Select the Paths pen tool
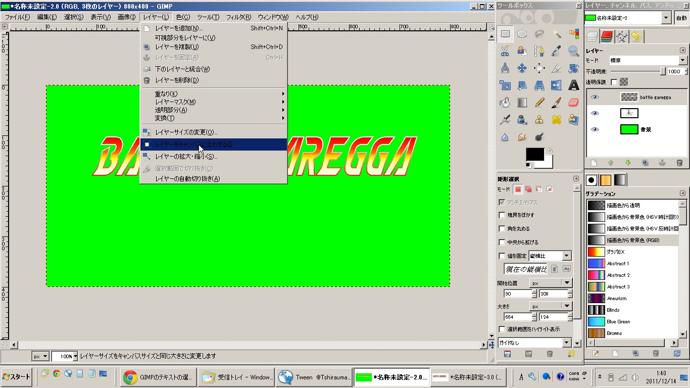Screen dimensions: 690x388 click(539, 51)
